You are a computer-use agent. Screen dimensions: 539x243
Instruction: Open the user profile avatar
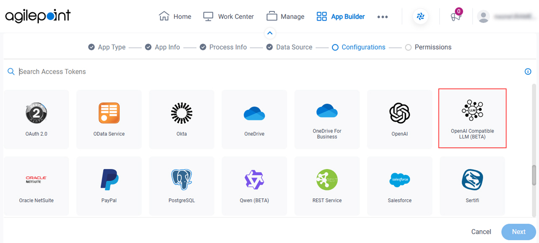[483, 16]
